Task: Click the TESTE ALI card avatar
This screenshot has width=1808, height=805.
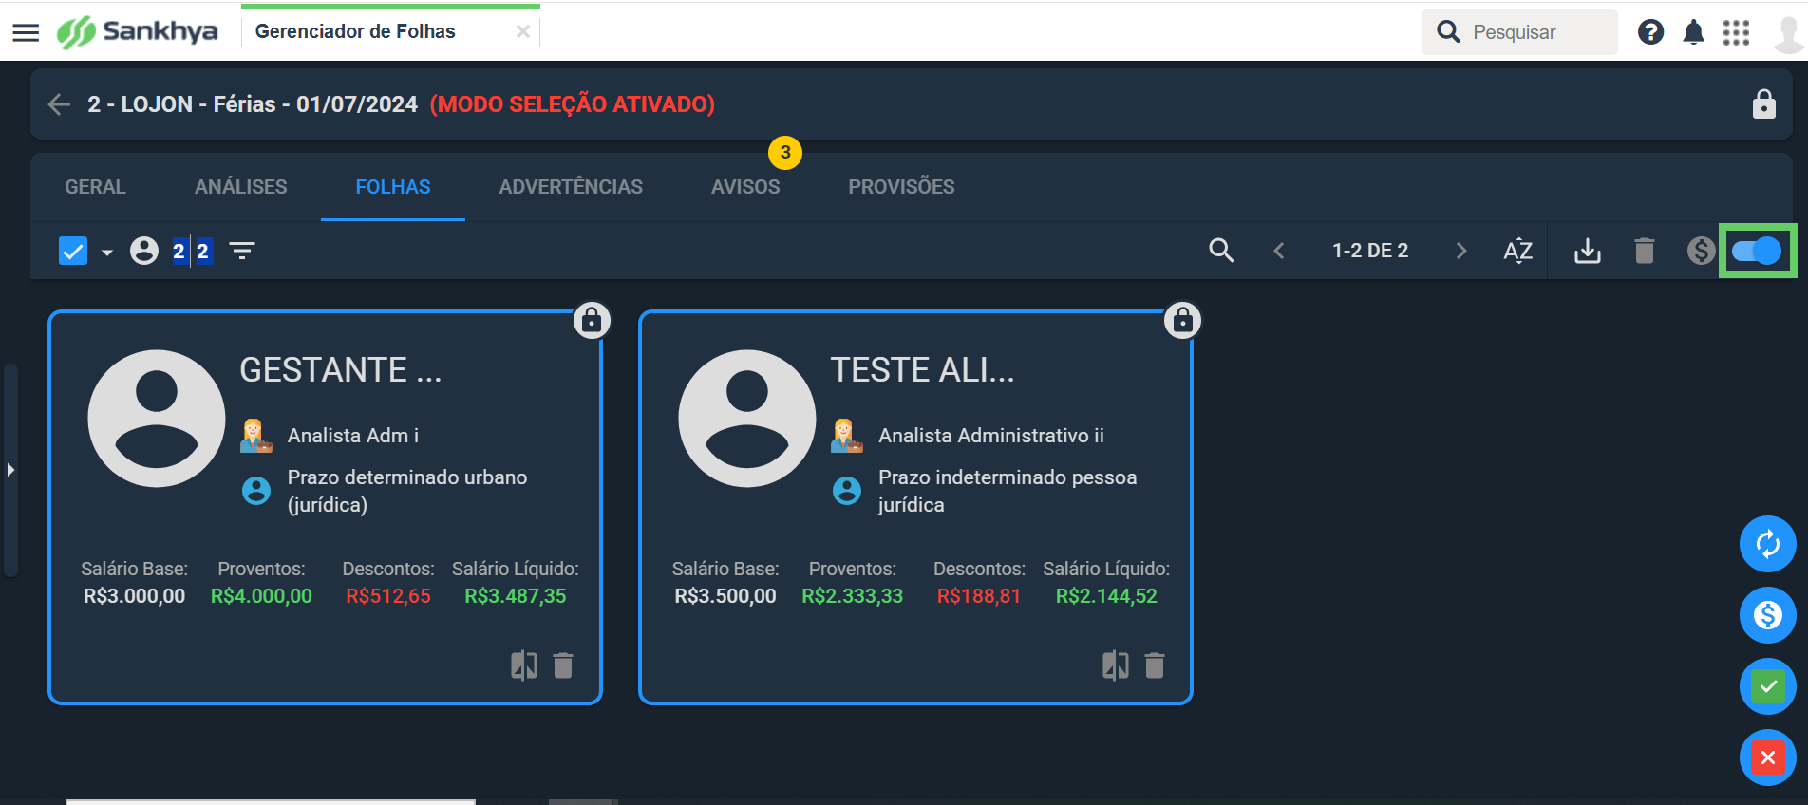Action: click(x=747, y=419)
